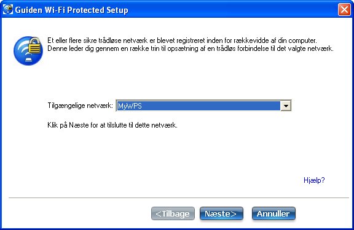354x230 pixels.
Task: Open the Hjælp? help link
Action: (314, 180)
